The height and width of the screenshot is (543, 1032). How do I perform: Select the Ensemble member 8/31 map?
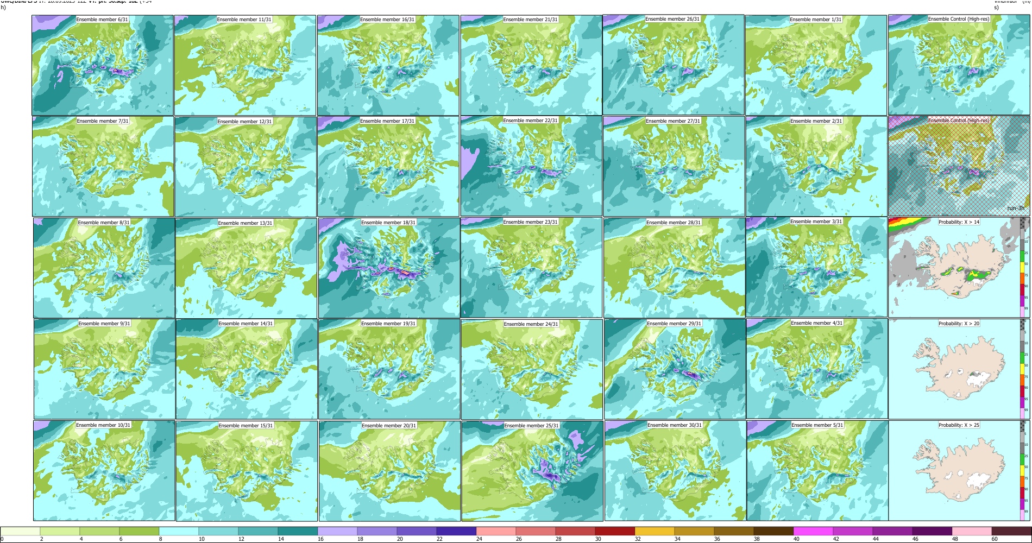[x=104, y=268]
